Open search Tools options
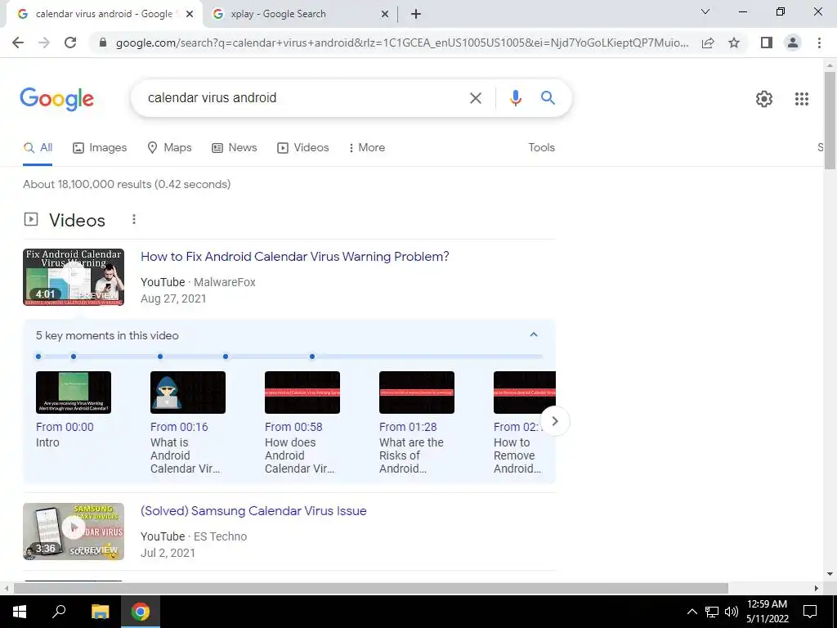The image size is (837, 628). (x=541, y=148)
